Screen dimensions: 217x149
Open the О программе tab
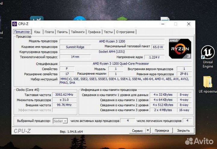coord(125,32)
